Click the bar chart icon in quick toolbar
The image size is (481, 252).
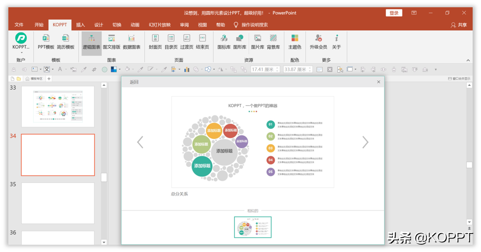(x=187, y=69)
